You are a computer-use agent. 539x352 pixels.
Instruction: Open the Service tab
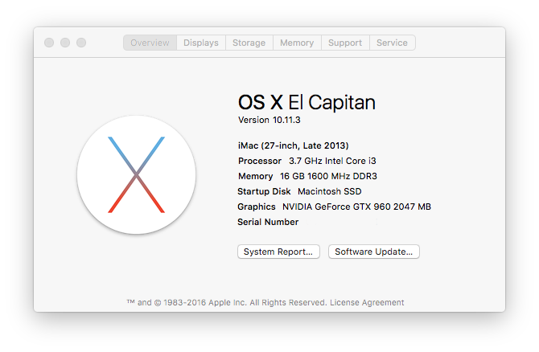point(393,43)
